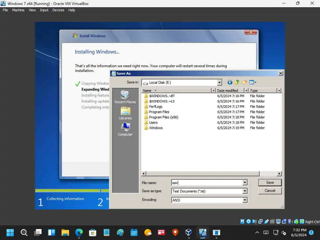Viewport: 320px width, 240px height.
Task: Click the VirtualBox audio status icon
Action: coord(254,222)
